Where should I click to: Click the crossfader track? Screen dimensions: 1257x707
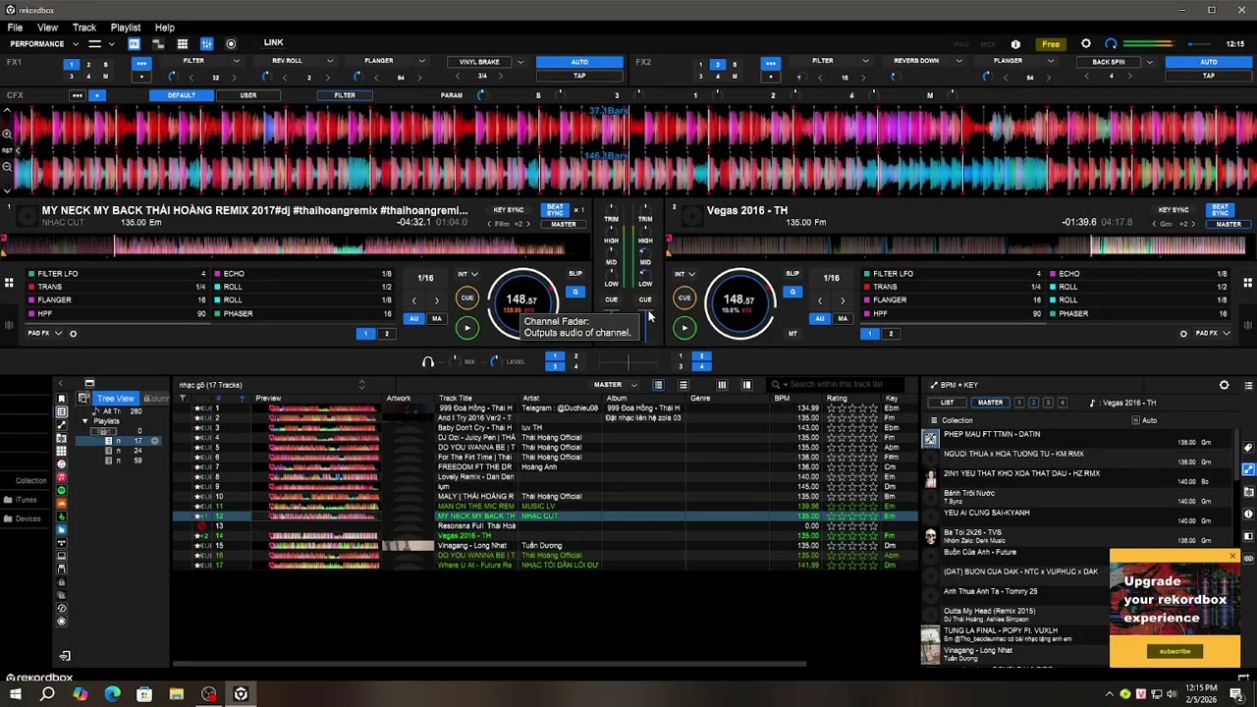tap(628, 362)
